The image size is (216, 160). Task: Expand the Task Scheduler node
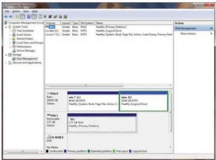tap(10, 31)
